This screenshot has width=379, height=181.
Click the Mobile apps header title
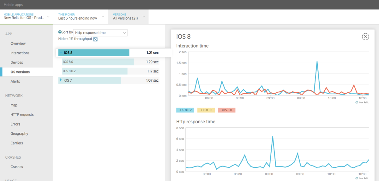click(13, 5)
